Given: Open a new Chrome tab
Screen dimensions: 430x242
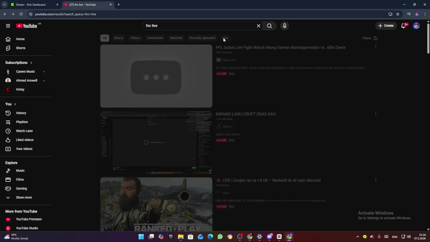Looking at the screenshot, I should [x=119, y=5].
